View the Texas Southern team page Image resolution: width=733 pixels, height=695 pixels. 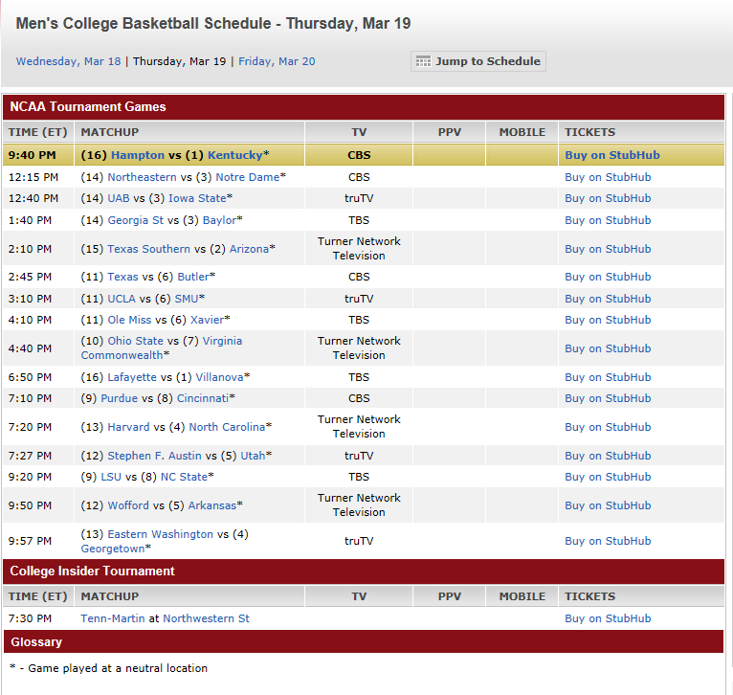[x=148, y=249]
